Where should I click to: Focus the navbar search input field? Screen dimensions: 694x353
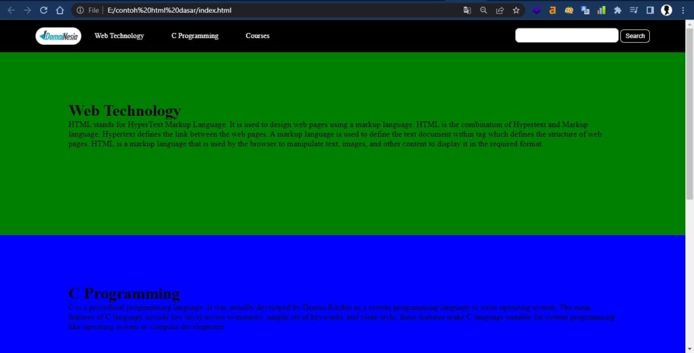tap(567, 35)
